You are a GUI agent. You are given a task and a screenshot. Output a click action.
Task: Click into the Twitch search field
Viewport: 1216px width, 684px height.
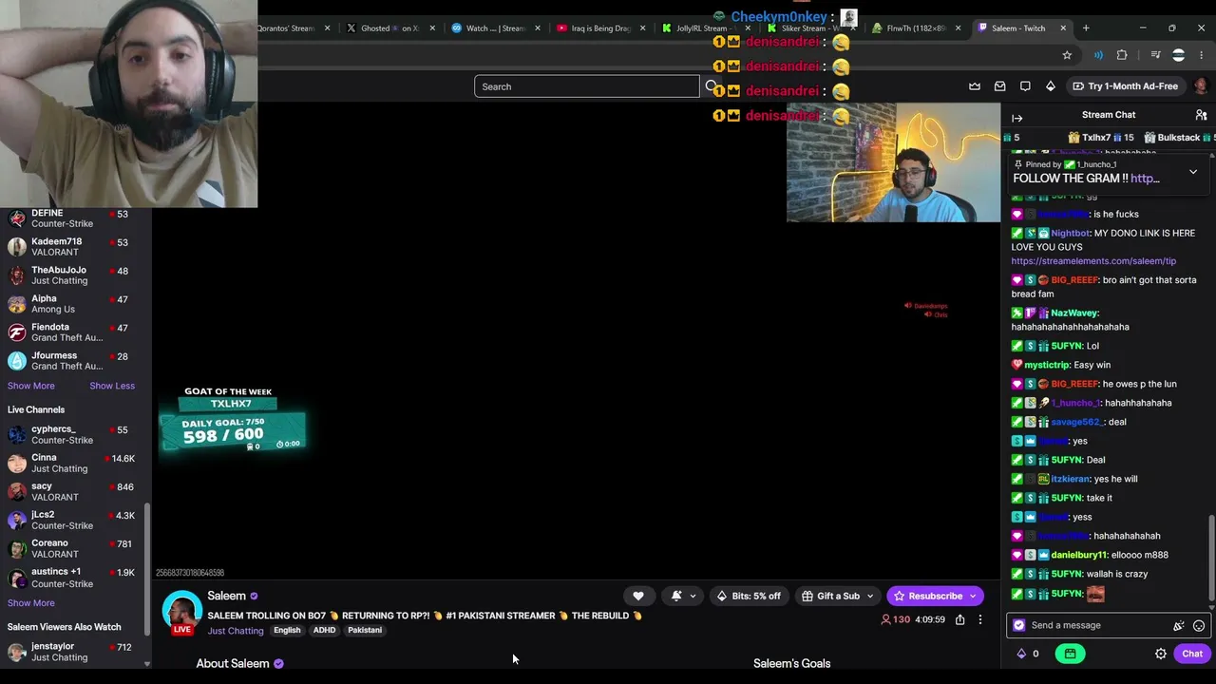point(587,86)
